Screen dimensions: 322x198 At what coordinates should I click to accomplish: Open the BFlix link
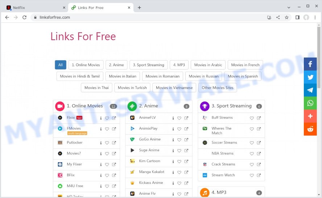pyautogui.click(x=71, y=175)
